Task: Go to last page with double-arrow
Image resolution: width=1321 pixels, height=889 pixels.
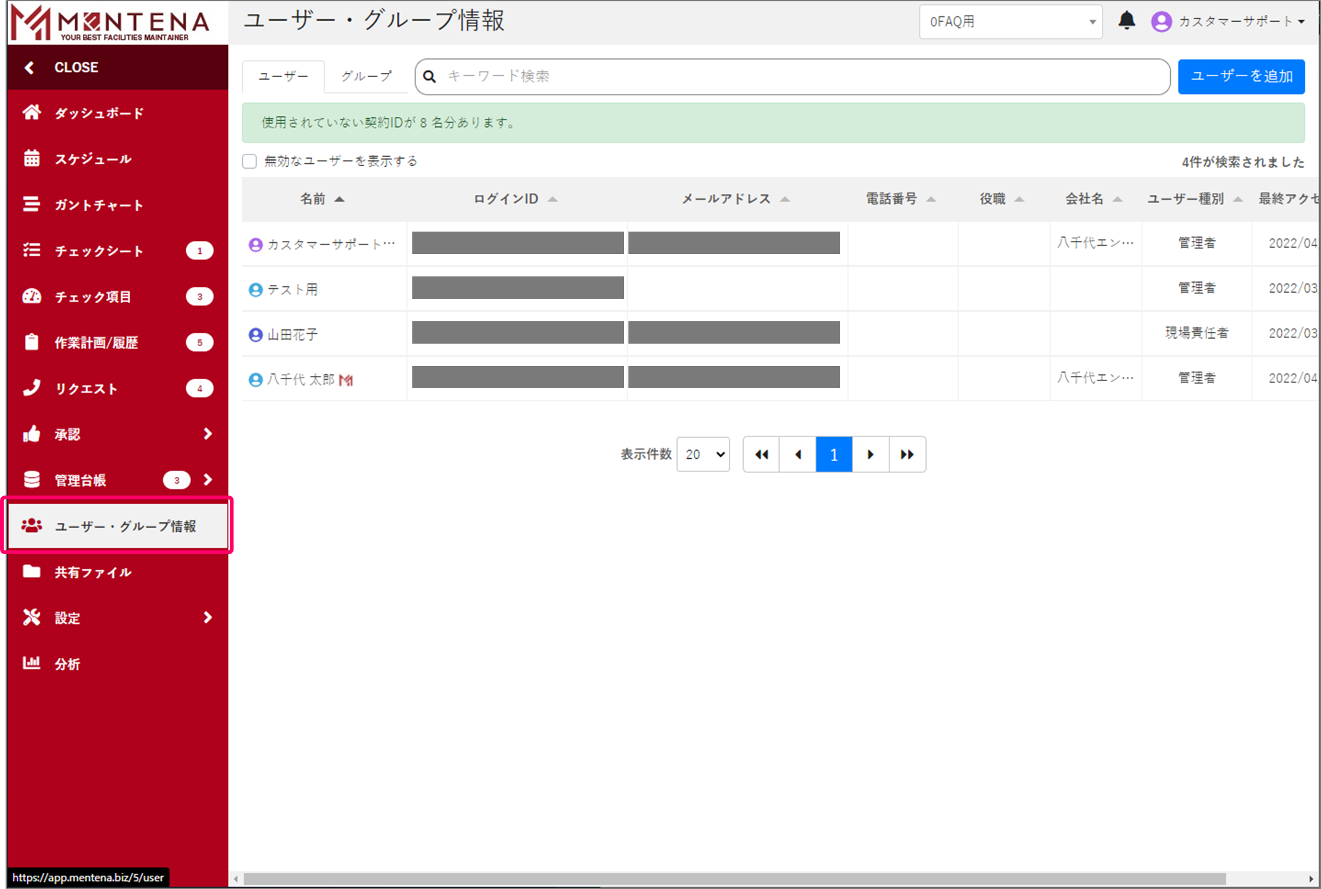Action: [x=907, y=454]
